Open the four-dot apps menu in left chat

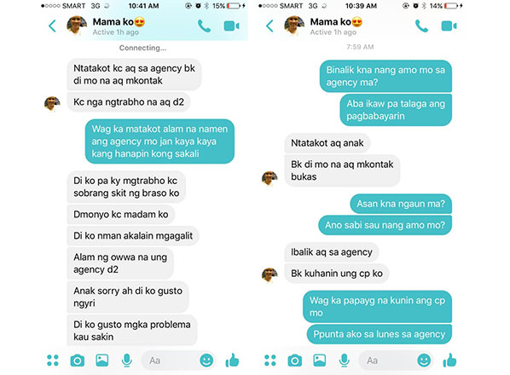pos(53,361)
